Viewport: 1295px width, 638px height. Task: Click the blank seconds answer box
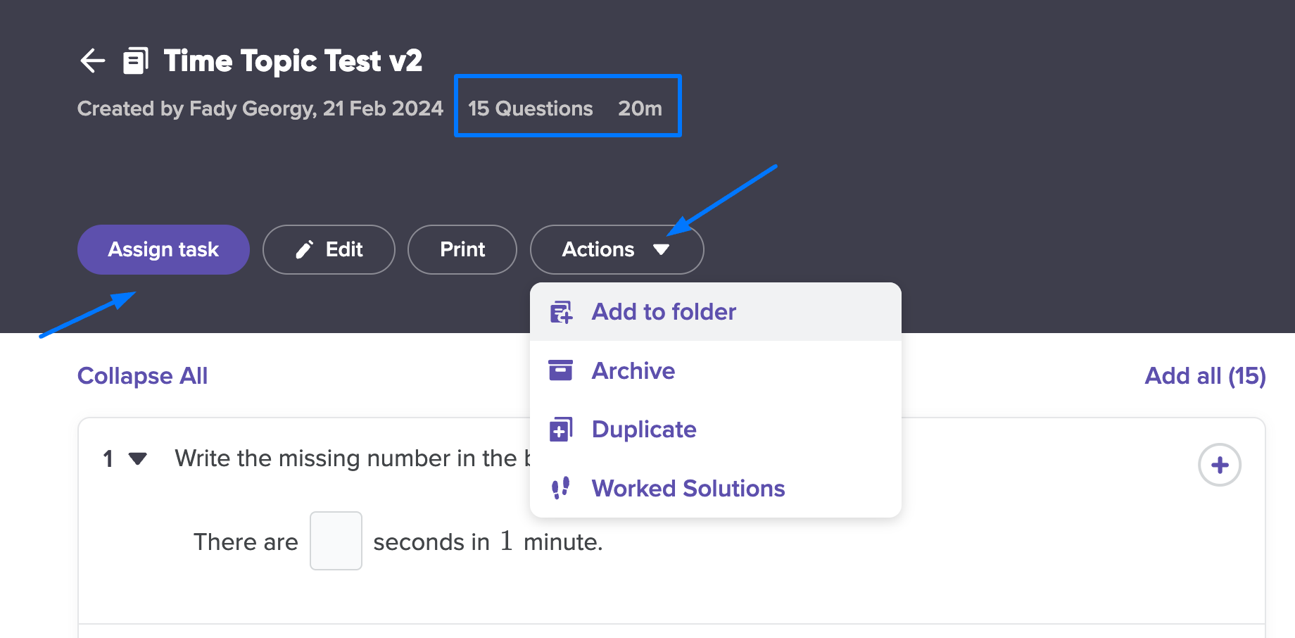tap(336, 541)
